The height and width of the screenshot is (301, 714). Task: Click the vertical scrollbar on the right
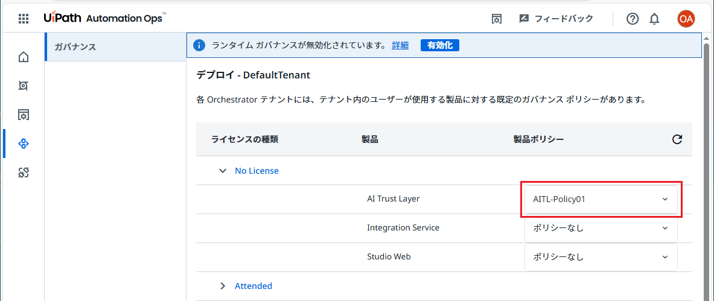pyautogui.click(x=706, y=171)
